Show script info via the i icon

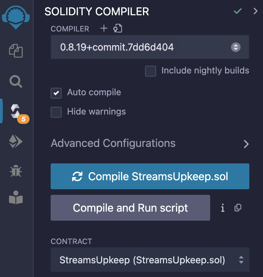coord(223,208)
